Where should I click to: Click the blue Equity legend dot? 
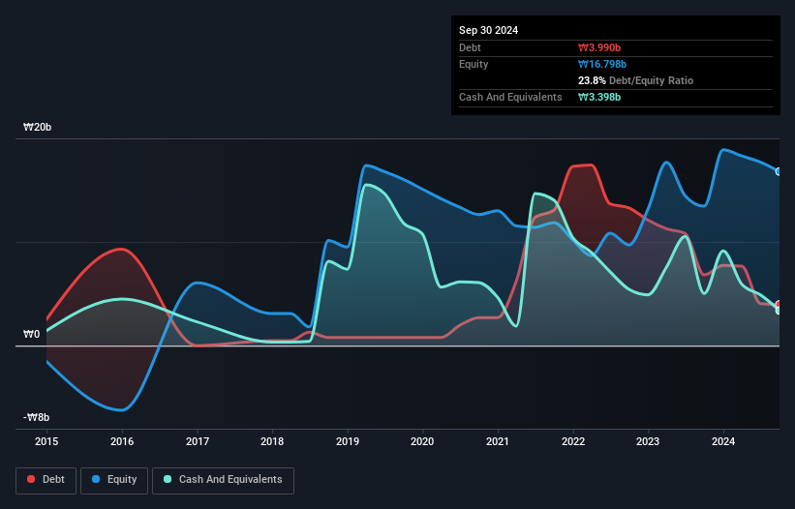96,479
